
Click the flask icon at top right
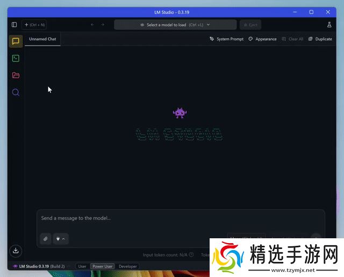[329, 25]
